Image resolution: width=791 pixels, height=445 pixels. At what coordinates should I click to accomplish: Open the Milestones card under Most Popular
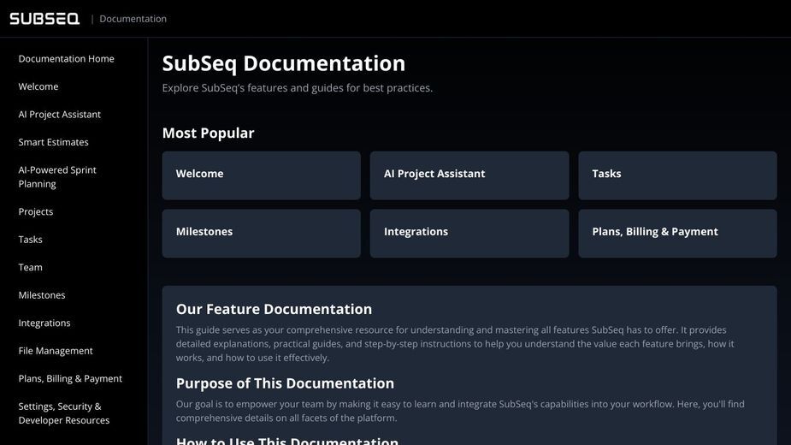[262, 234]
